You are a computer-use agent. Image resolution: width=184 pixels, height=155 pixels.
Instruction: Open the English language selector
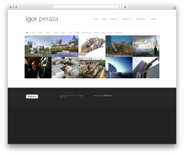[x=32, y=96]
